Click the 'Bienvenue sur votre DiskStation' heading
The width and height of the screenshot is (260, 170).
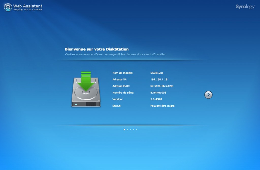[97, 49]
